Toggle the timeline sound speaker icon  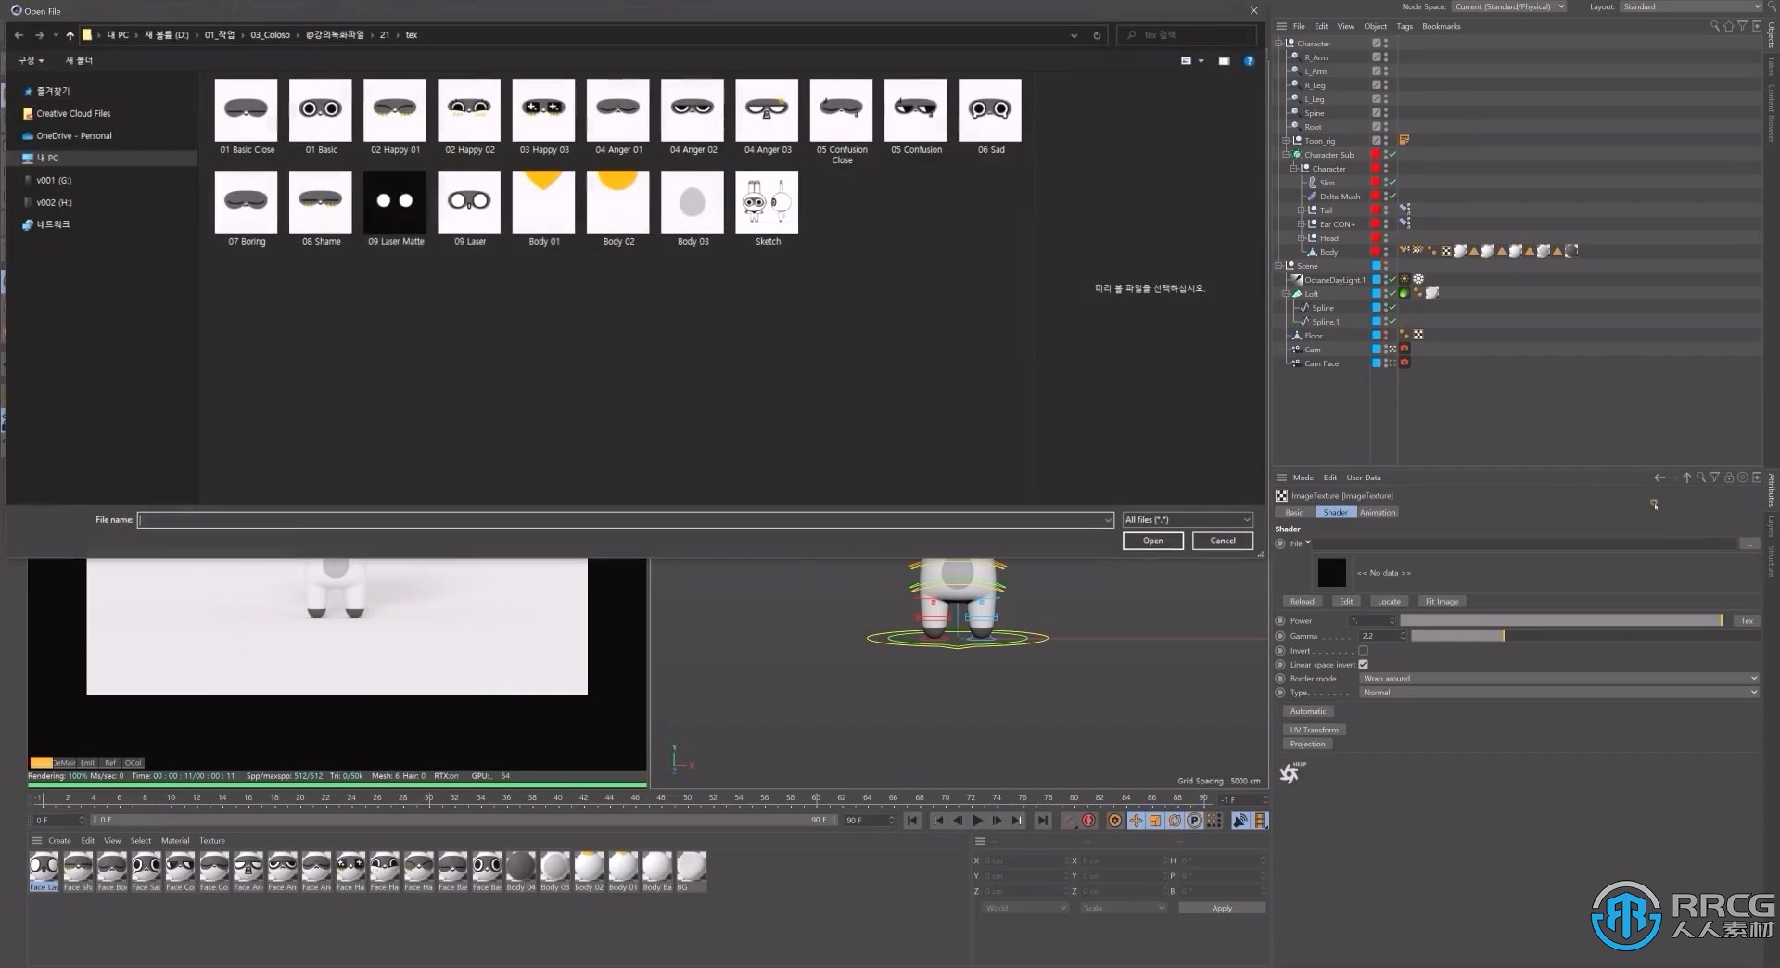click(1240, 821)
